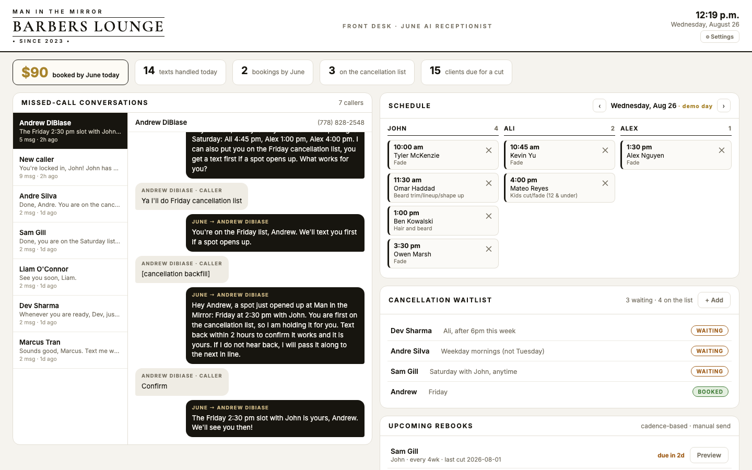This screenshot has height=470, width=752.
Task: Delete Alex Nguyen's 1:30 pm appointment
Action: (722, 150)
